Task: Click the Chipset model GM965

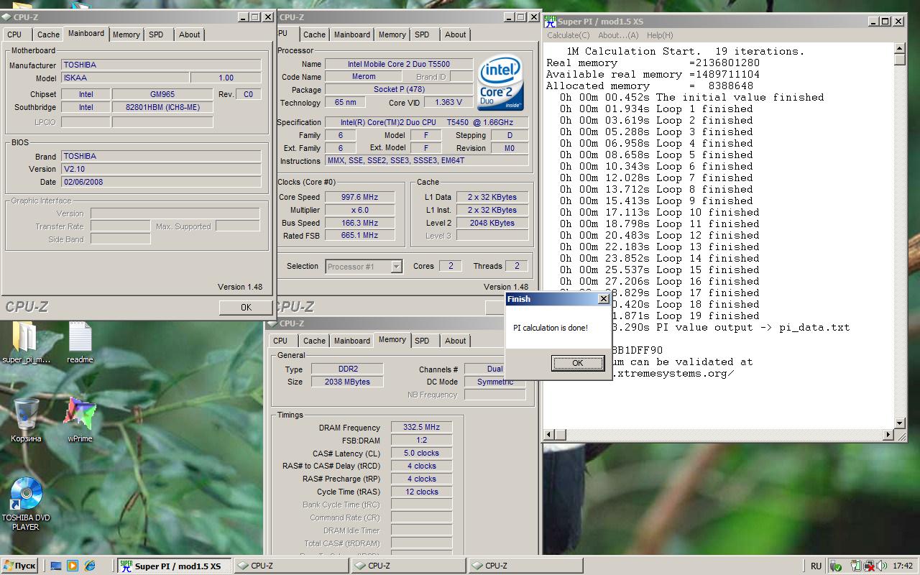Action: coord(162,94)
